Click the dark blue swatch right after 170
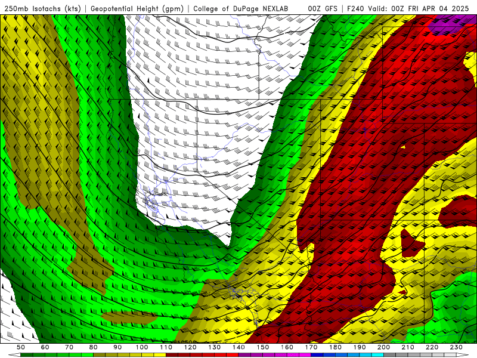 pos(317,355)
